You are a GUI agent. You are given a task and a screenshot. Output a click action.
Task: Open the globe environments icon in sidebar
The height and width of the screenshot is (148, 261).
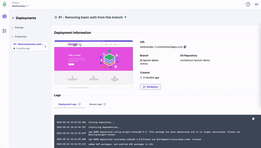[5, 16]
